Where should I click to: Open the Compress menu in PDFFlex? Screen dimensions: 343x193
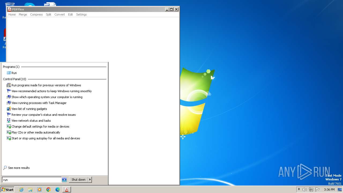[36, 14]
